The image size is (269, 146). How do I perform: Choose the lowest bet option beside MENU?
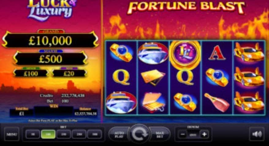[x=33, y=134]
